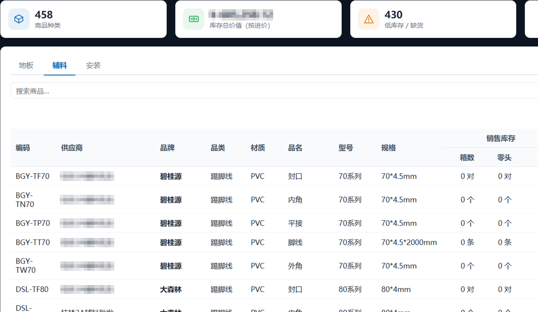Click the 70*4.5*2000mm specification cell
The height and width of the screenshot is (312, 538).
click(x=409, y=242)
